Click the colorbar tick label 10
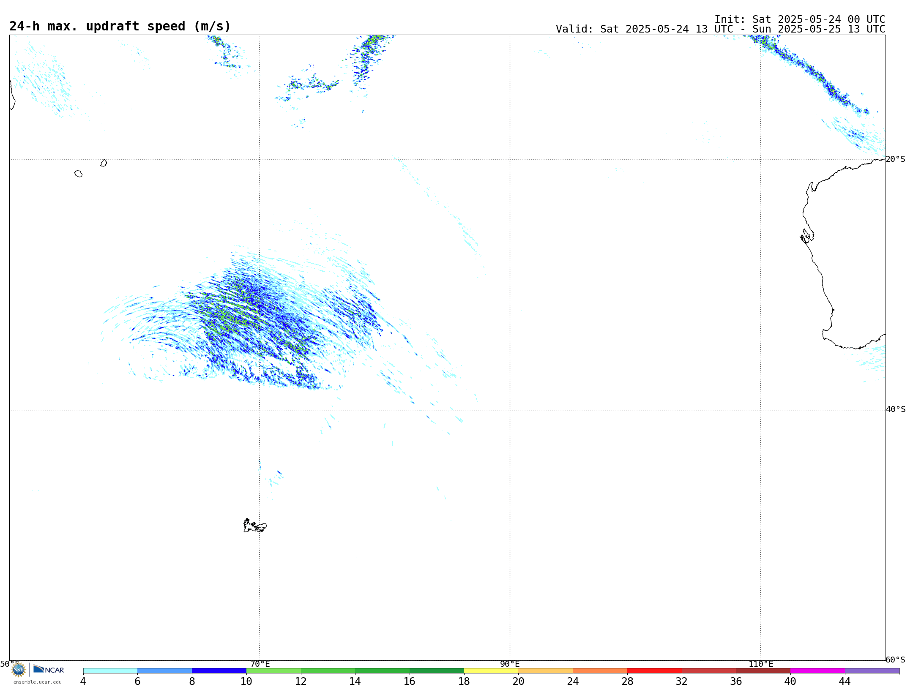Screen dimensions: 913x687 246,682
